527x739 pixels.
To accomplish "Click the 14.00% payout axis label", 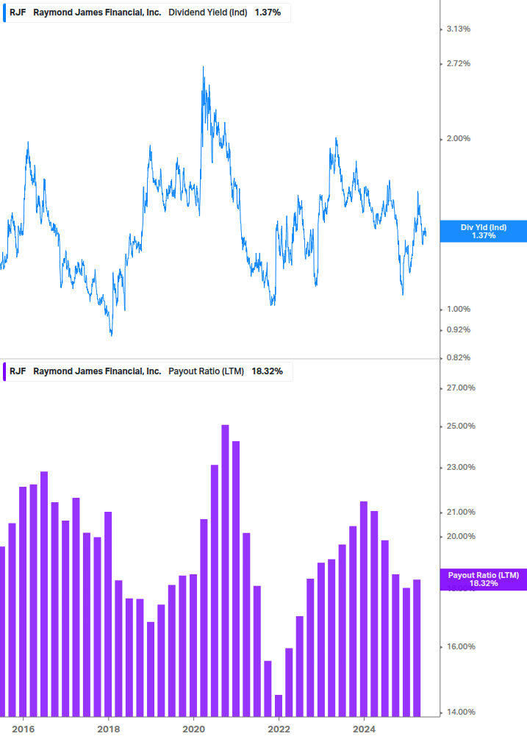I will (x=461, y=712).
